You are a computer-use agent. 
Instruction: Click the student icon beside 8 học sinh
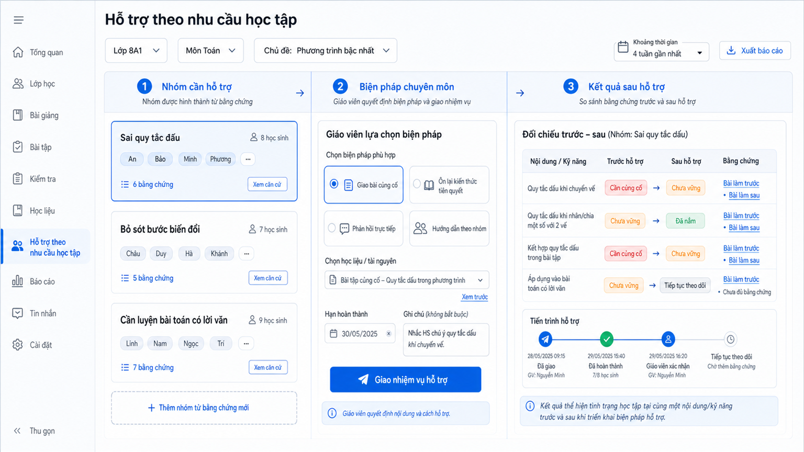[x=253, y=137]
